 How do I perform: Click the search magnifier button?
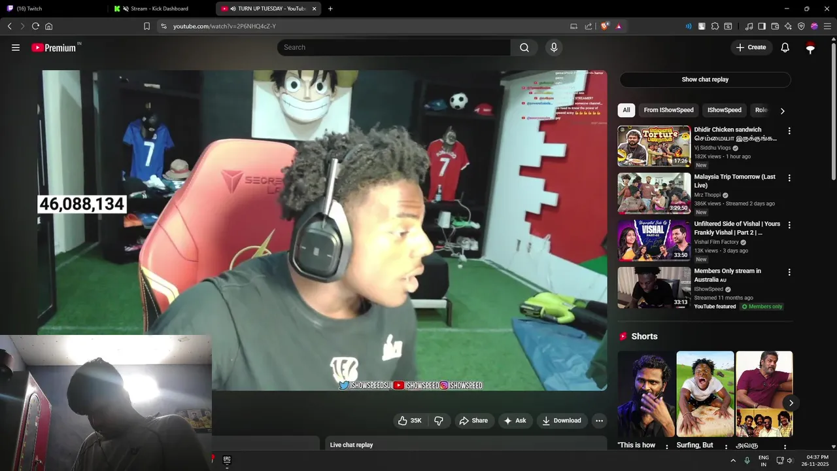click(524, 47)
